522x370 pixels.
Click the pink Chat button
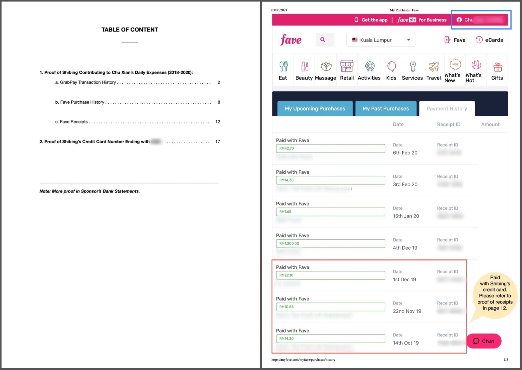point(484,341)
